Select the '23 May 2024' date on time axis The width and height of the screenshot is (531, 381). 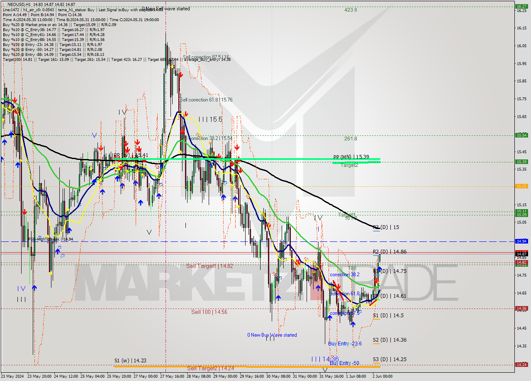coord(12,376)
